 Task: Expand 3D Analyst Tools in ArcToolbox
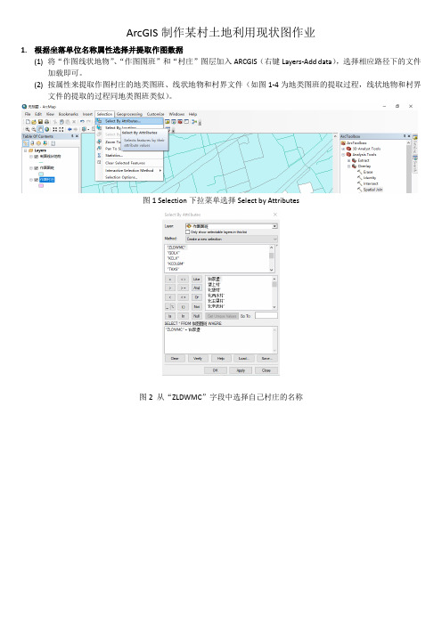343,149
